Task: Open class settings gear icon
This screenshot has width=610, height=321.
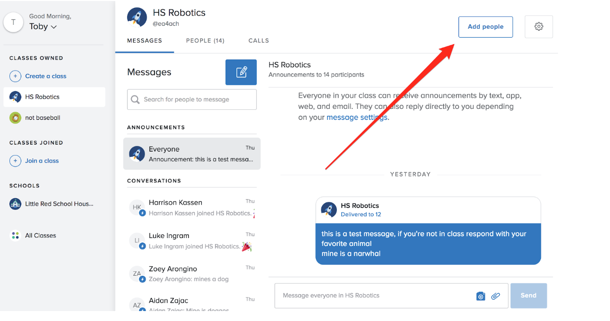Action: 538,27
